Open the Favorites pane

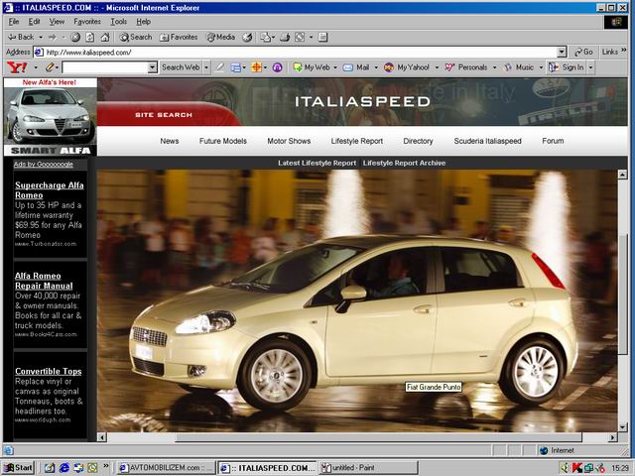179,38
